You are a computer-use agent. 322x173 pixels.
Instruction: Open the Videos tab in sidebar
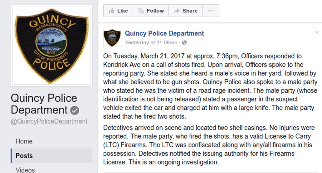25,170
